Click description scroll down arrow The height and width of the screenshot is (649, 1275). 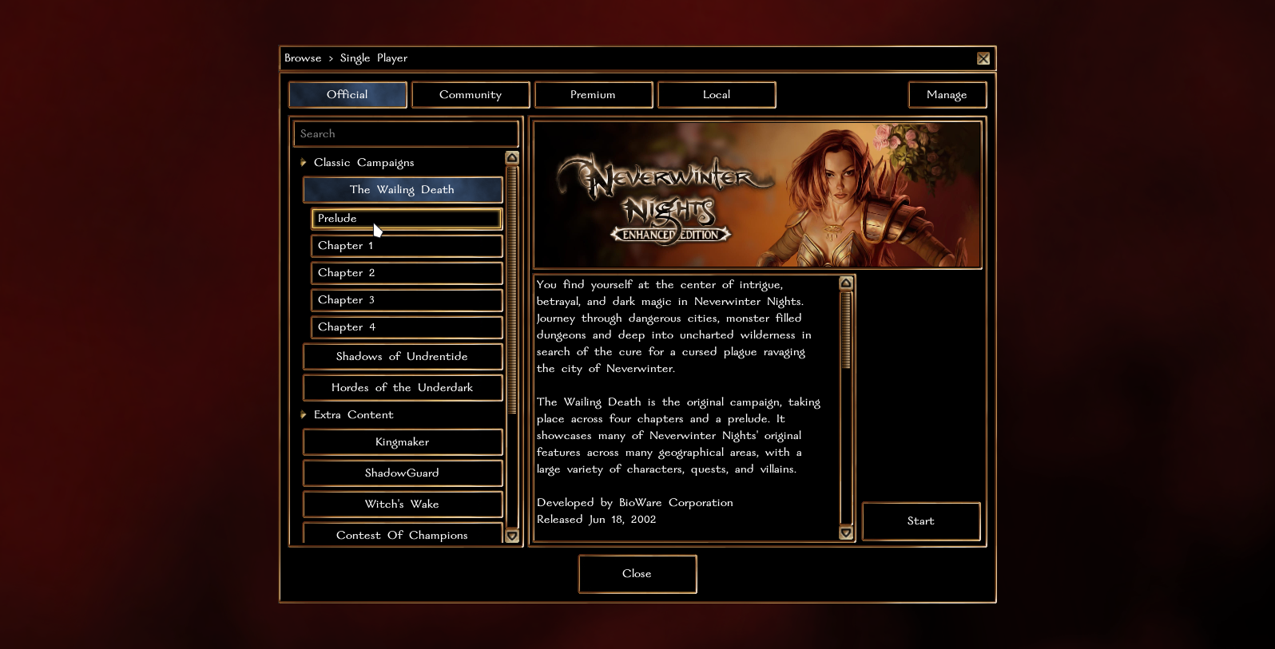click(846, 532)
